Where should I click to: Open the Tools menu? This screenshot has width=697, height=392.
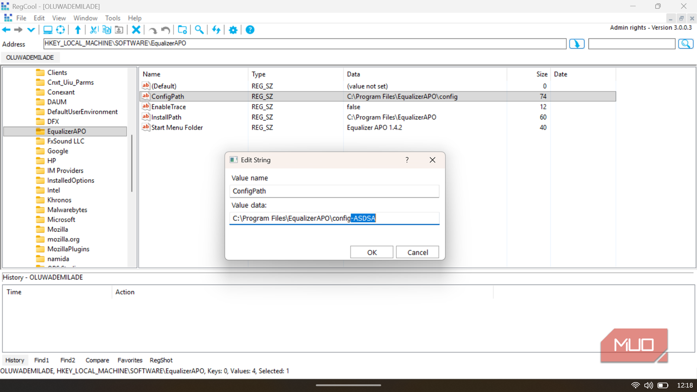[x=112, y=18]
